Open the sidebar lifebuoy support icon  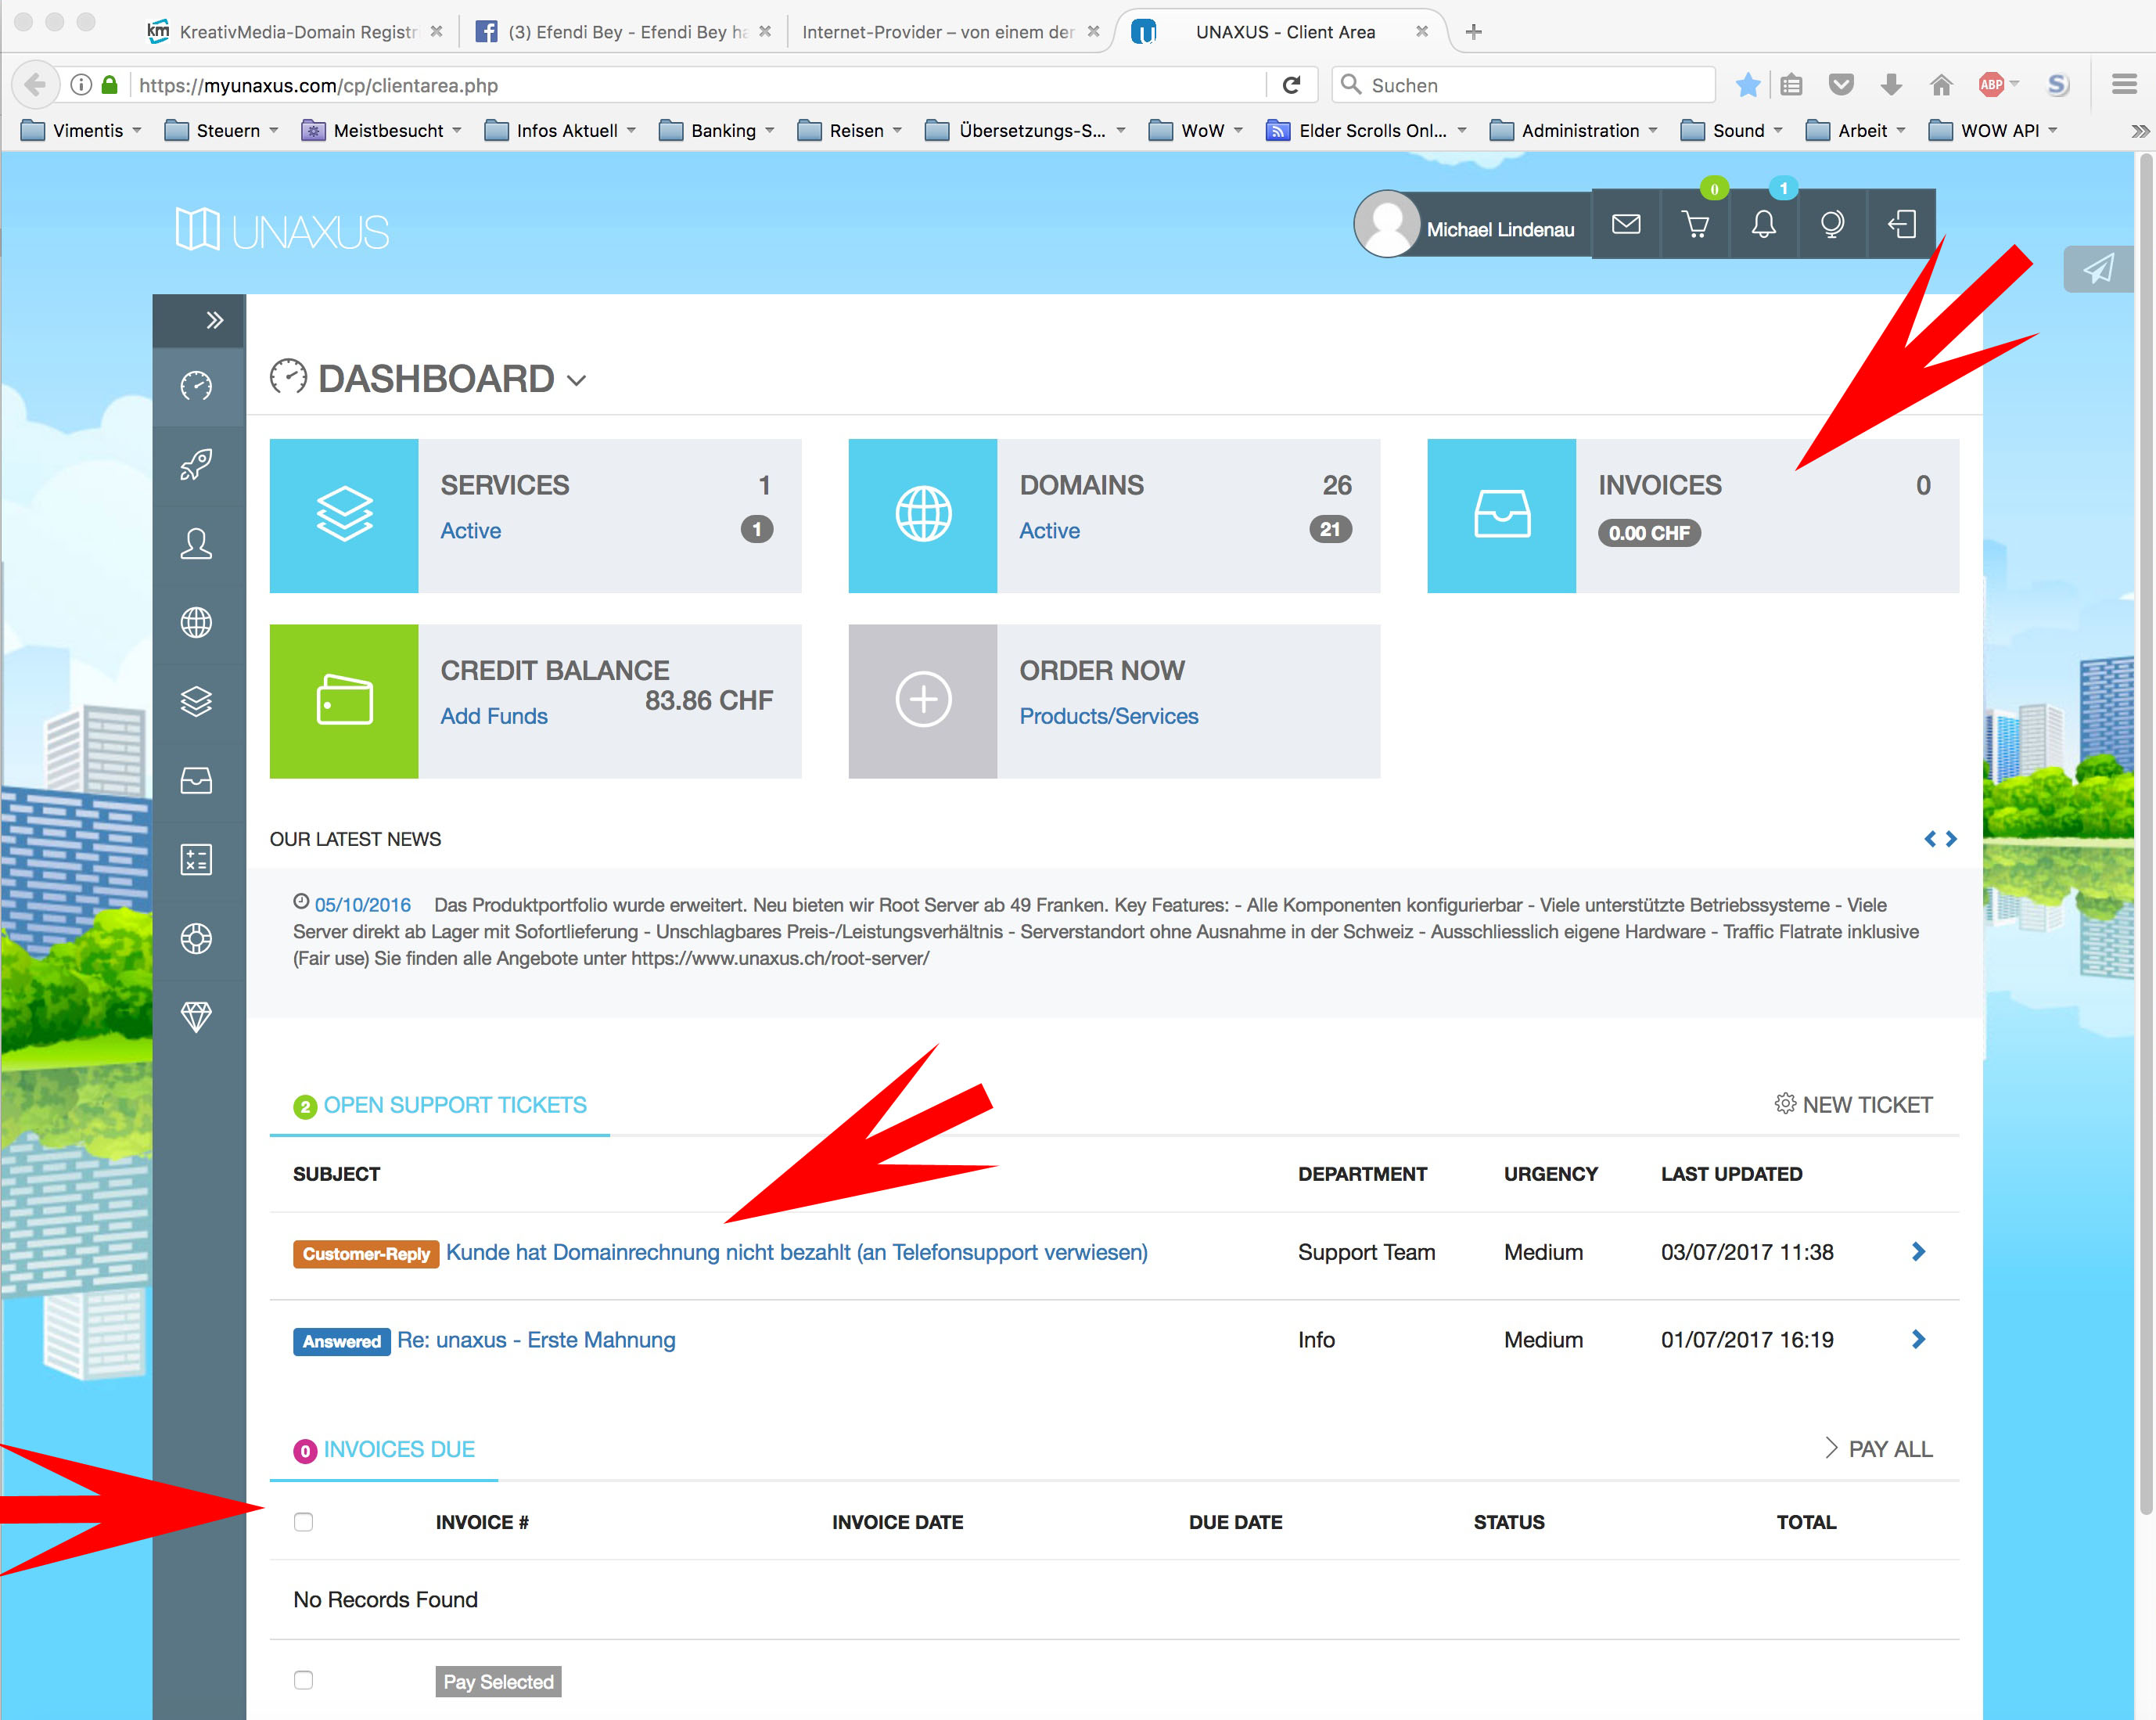click(197, 938)
